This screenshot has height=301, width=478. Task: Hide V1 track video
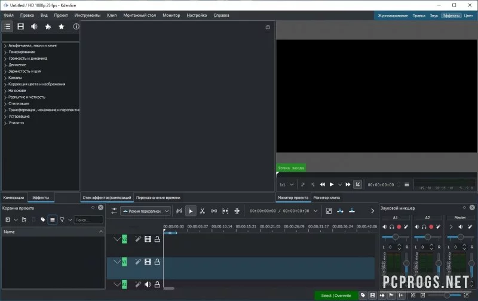pyautogui.click(x=148, y=262)
